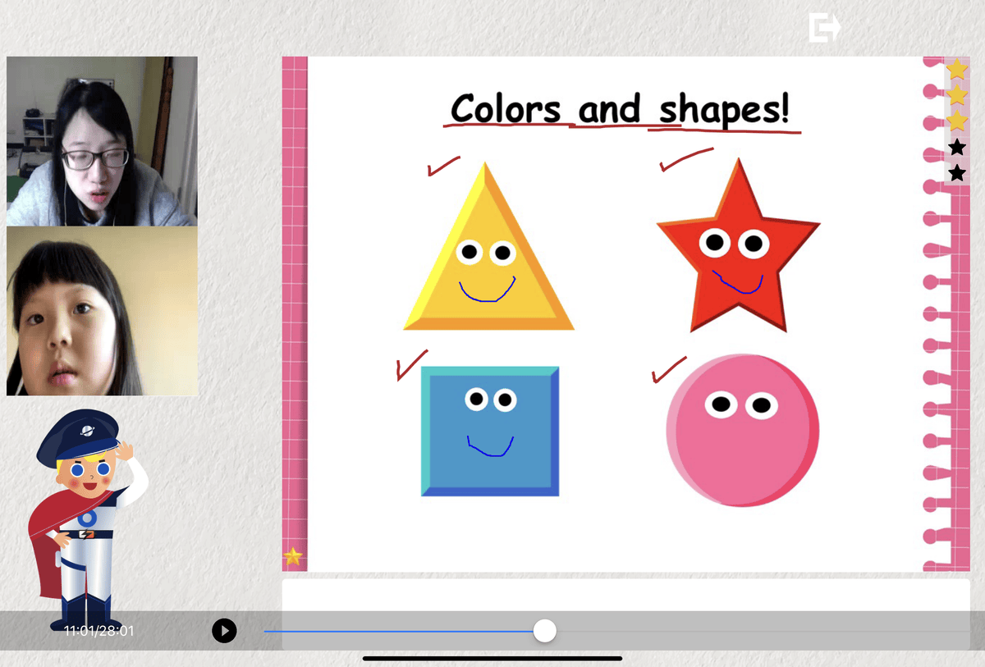Tap the pink circle shape
Image resolution: width=985 pixels, height=667 pixels.
[742, 431]
